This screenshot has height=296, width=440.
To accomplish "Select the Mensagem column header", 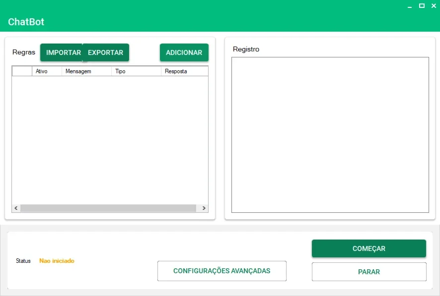I will 87,71.
